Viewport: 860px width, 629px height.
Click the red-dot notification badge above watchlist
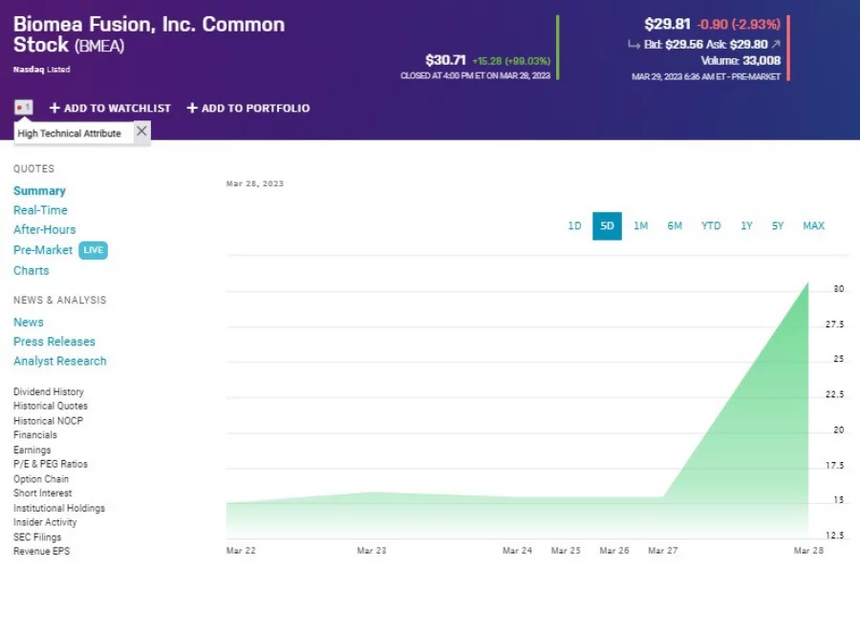[23, 108]
